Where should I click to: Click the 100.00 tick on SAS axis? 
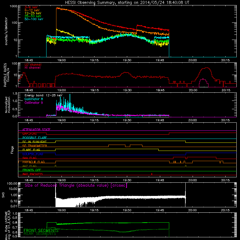pos(12,184)
